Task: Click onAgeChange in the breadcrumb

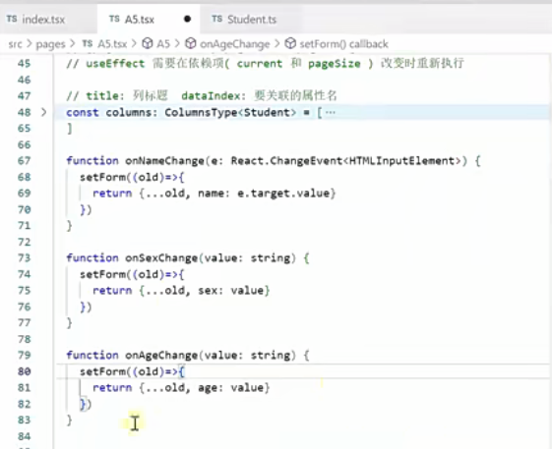Action: point(235,44)
